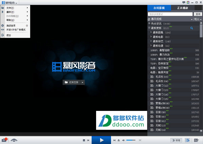
Task: Switch to the 正在播放 tab
Action: tap(183, 8)
